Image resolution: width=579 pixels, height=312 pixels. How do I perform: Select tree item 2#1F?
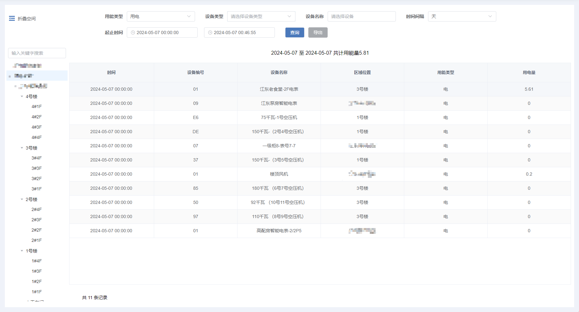point(37,240)
